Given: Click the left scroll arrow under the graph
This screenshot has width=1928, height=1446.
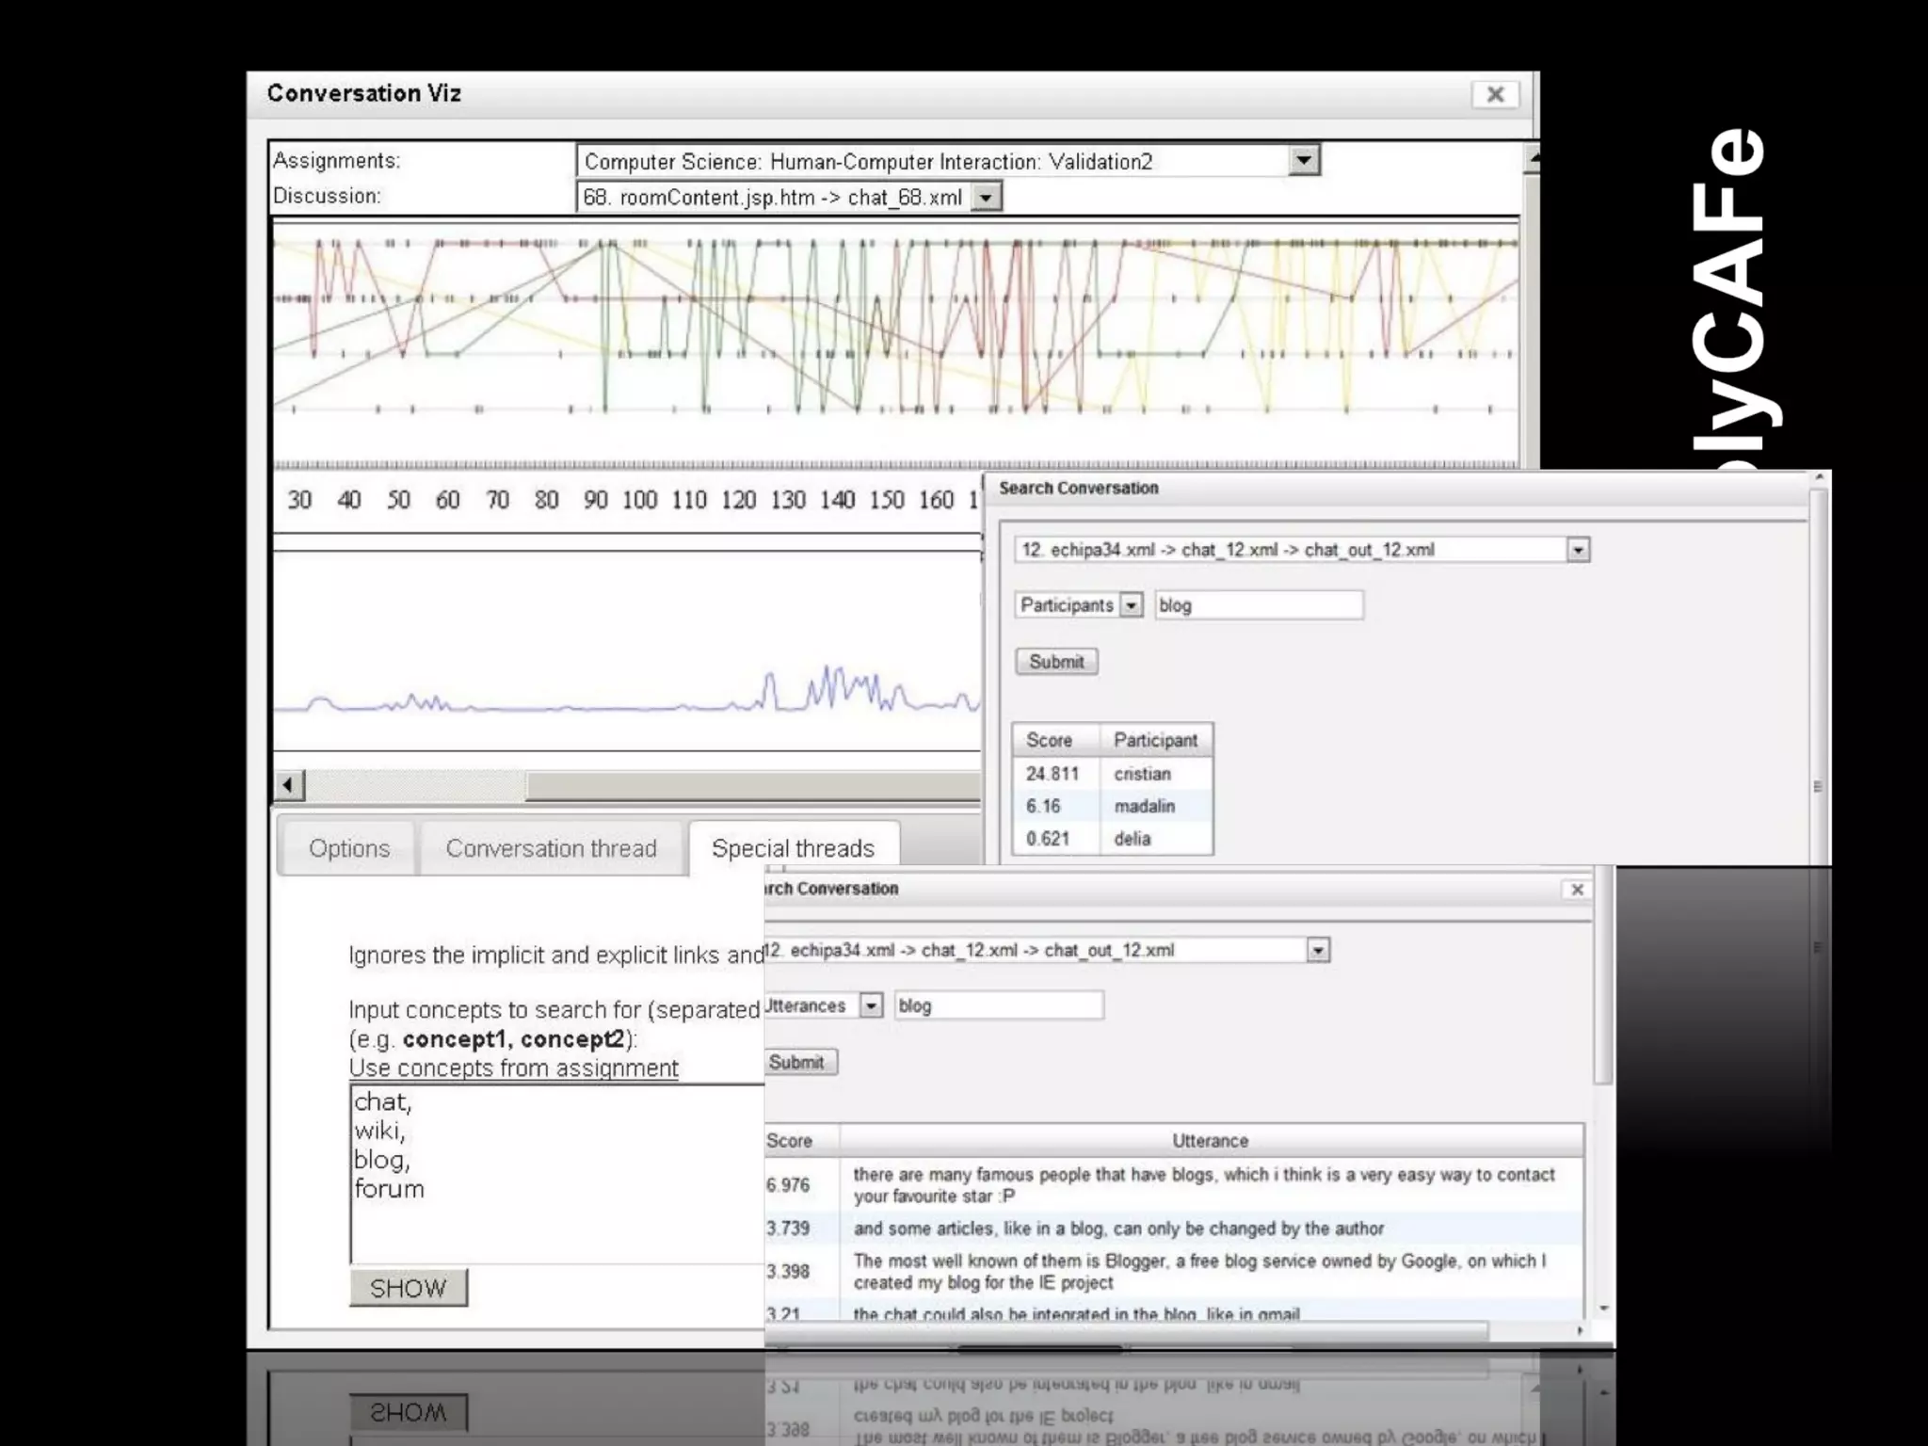Looking at the screenshot, I should tap(289, 784).
